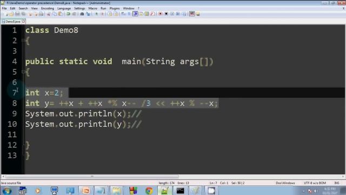The height and width of the screenshot is (195, 346).
Task: Click the Print toolbar icon
Action: coord(41,14)
